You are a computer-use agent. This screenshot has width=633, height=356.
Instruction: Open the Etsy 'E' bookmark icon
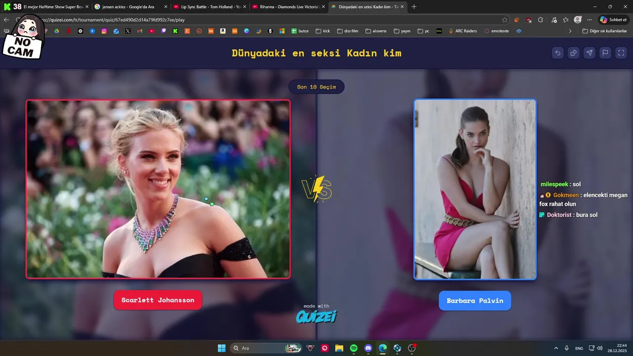coord(187,31)
